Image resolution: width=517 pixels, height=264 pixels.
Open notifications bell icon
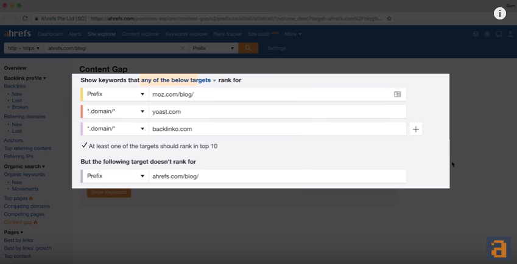tap(487, 34)
